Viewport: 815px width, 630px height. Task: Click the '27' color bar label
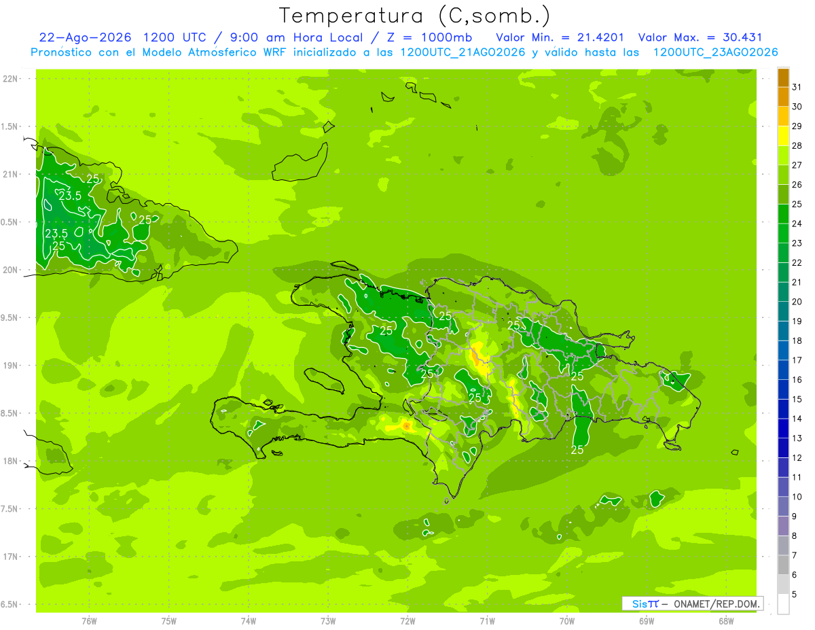click(797, 165)
